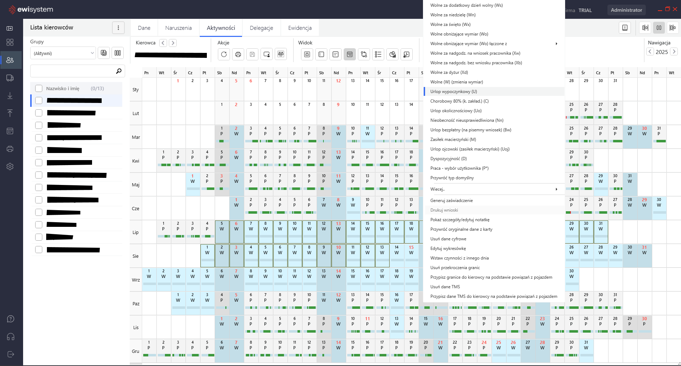Click next year arrow beside 2025

tap(674, 52)
